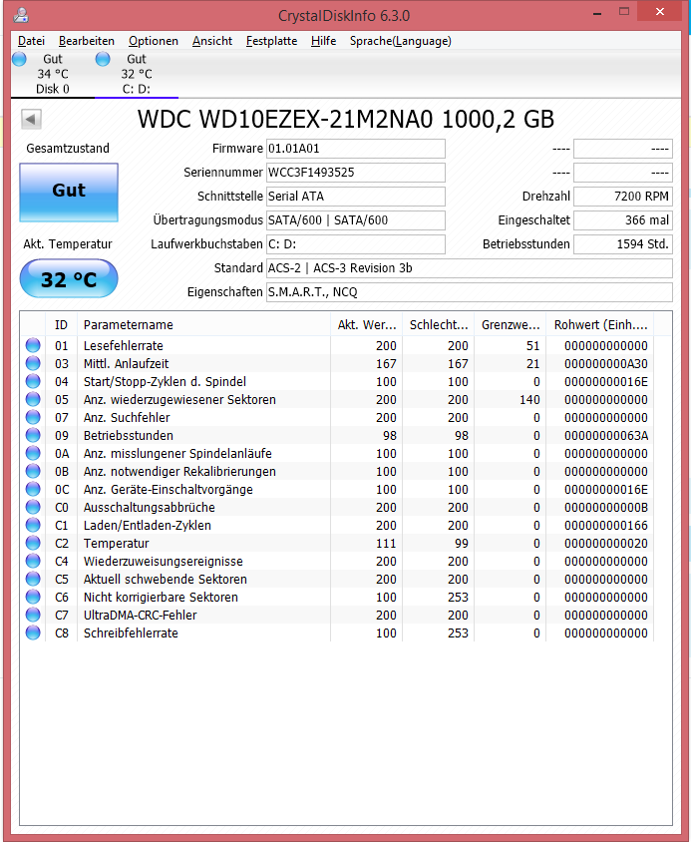Click status icon of misslungener Spindelanläufe row

33,453
